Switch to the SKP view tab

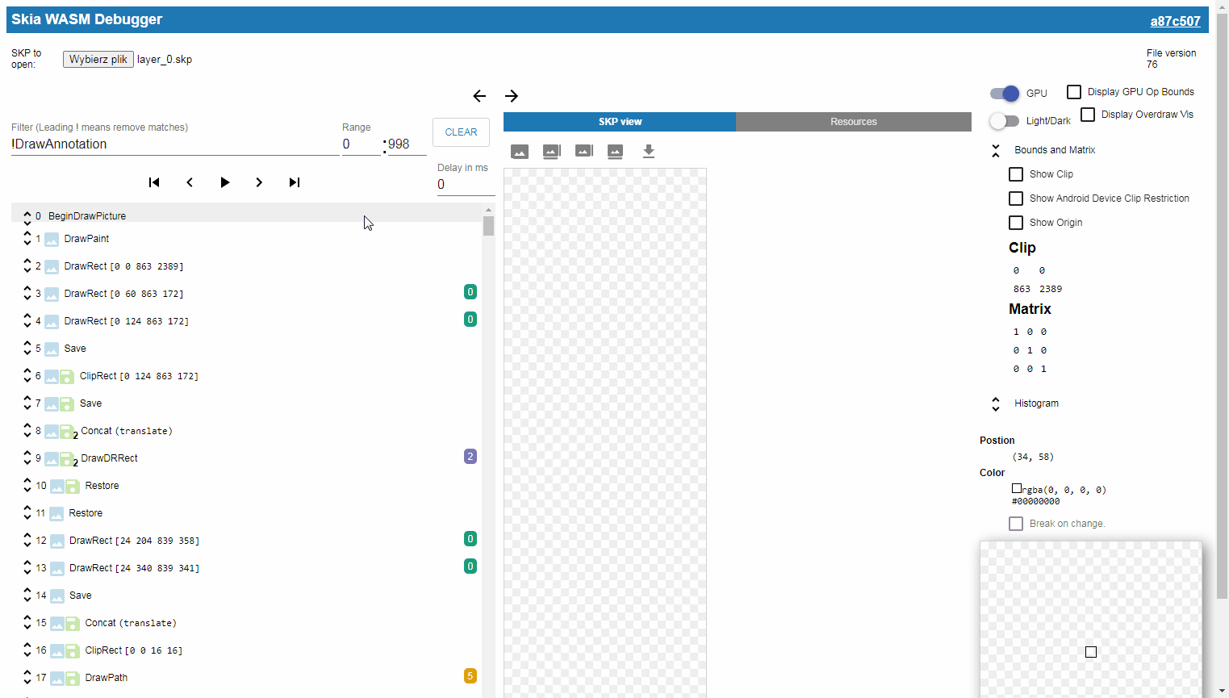[620, 122]
